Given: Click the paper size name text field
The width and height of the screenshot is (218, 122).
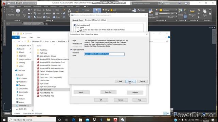Looking at the screenshot, I should pyautogui.click(x=105, y=54).
